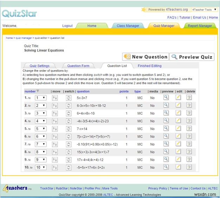This screenshot has width=220, height=198.
Task: Edit question 5 with the pencil icon
Action: (178, 128)
